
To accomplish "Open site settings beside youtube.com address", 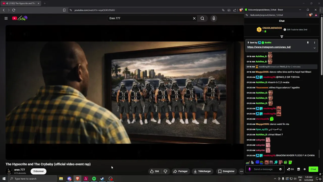I will 71,10.
